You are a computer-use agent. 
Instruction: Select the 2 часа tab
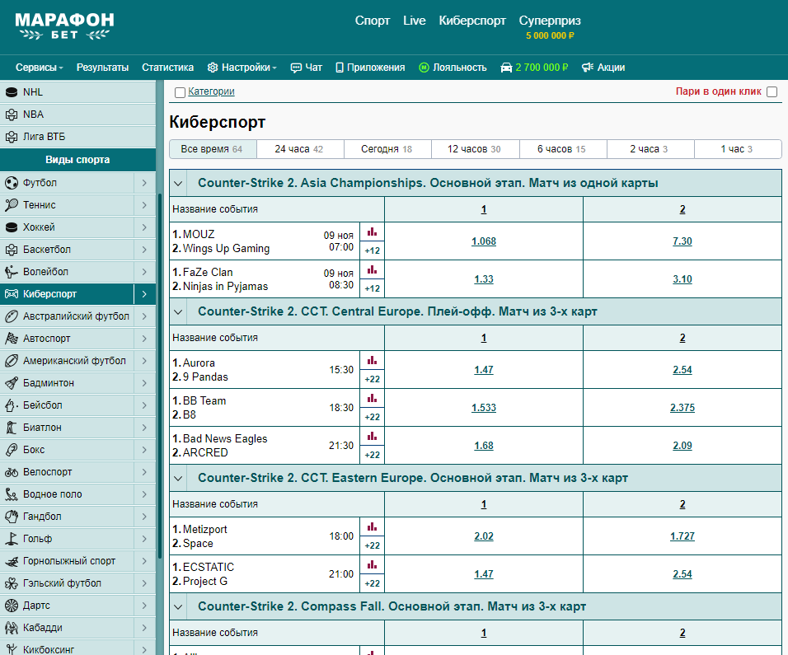click(x=650, y=149)
